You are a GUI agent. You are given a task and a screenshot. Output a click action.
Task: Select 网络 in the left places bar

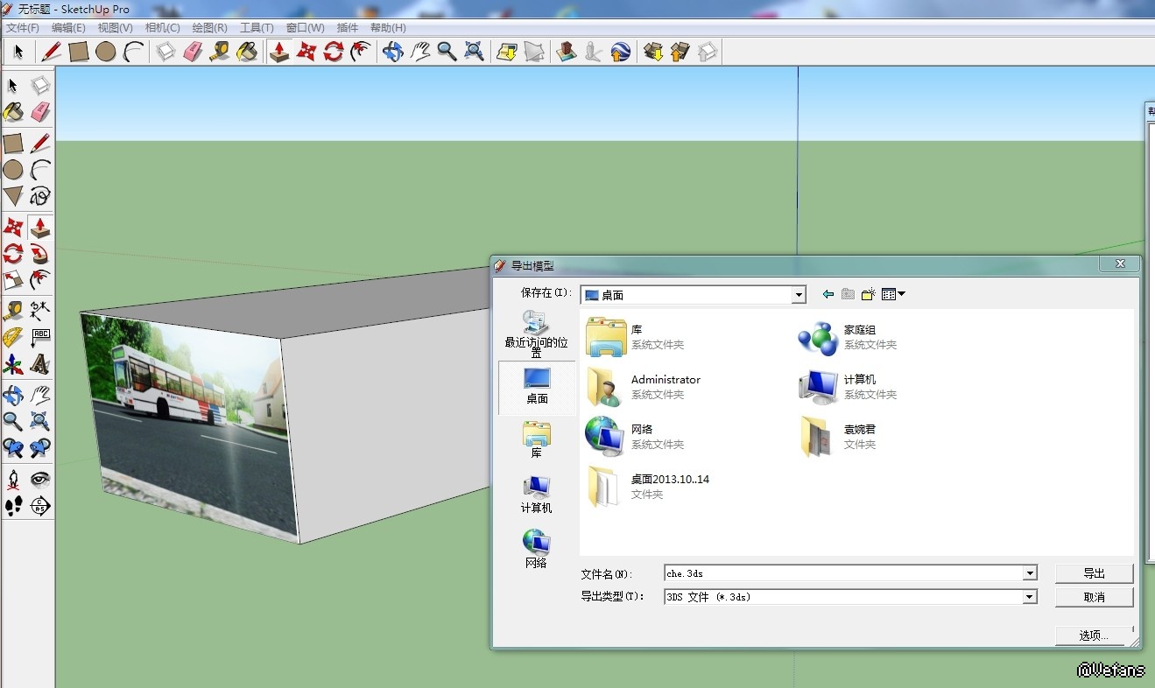536,549
